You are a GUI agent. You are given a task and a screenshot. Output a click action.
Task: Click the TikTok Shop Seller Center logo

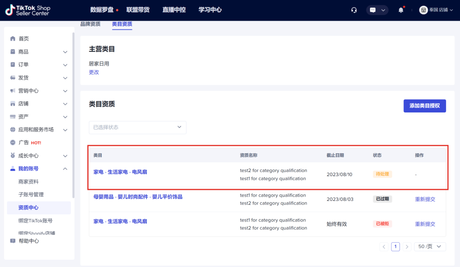click(28, 10)
